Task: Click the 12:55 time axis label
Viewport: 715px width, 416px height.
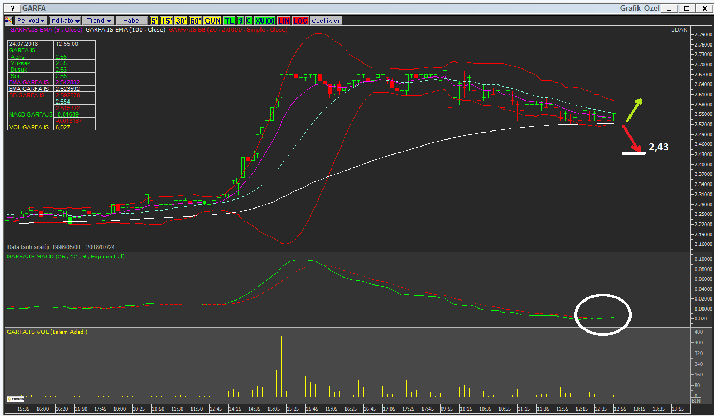Action: click(620, 409)
